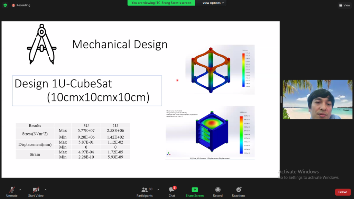The width and height of the screenshot is (354, 199).
Task: Click the divider handle left of the video panel
Action: tap(281, 99)
